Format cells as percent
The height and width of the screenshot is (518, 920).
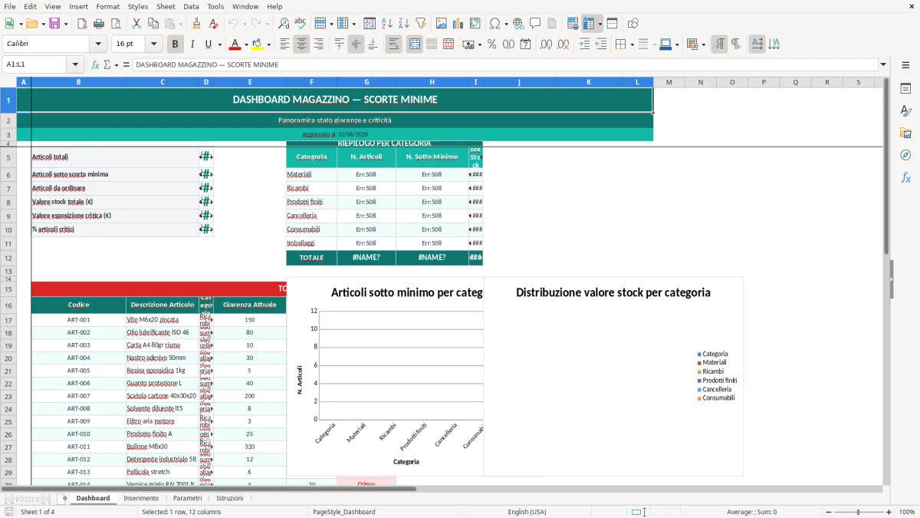(491, 45)
